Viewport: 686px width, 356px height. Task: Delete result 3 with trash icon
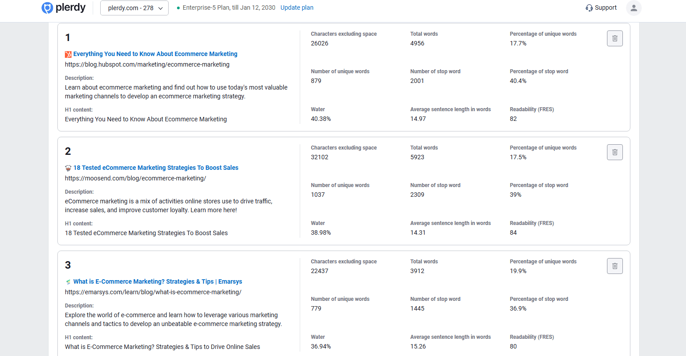click(x=614, y=266)
